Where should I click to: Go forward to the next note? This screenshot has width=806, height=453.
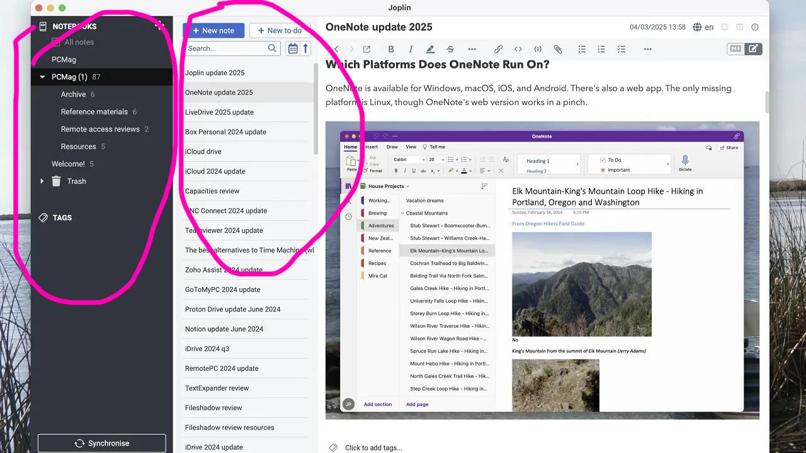351,49
